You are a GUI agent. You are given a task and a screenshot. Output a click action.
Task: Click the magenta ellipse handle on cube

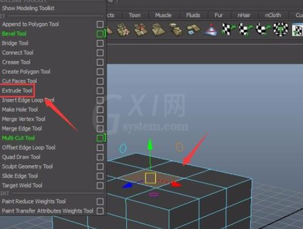tap(153, 194)
